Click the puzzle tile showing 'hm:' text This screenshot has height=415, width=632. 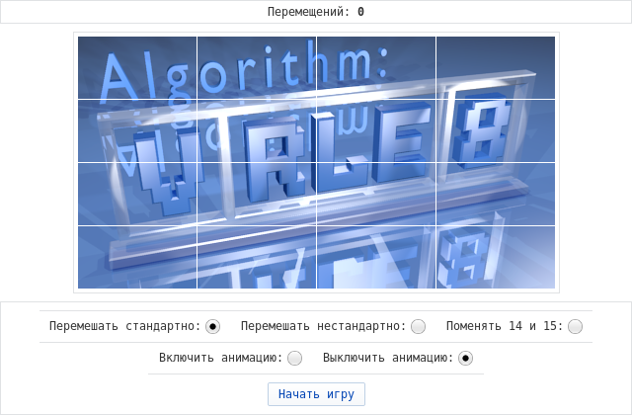pyautogui.click(x=376, y=68)
